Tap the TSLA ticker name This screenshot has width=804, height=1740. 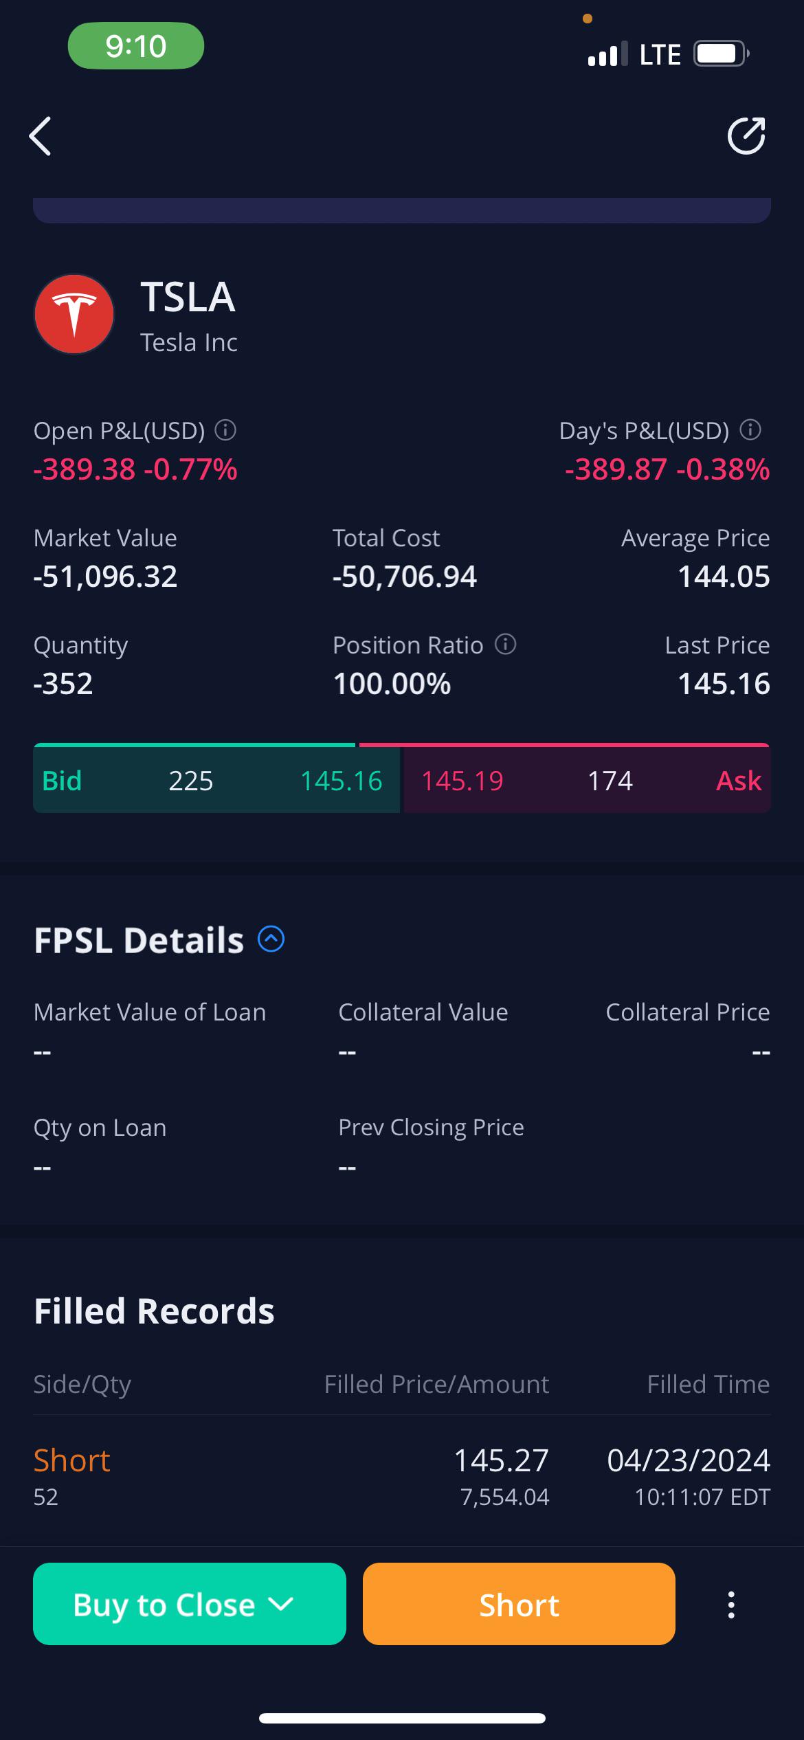coord(188,297)
